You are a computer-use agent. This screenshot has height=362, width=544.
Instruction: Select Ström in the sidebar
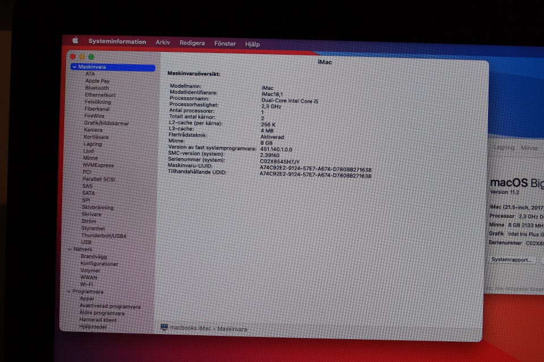click(89, 221)
